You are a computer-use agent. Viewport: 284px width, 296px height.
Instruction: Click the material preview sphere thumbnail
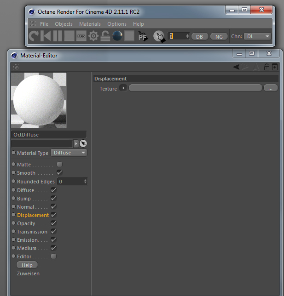pos(39,100)
